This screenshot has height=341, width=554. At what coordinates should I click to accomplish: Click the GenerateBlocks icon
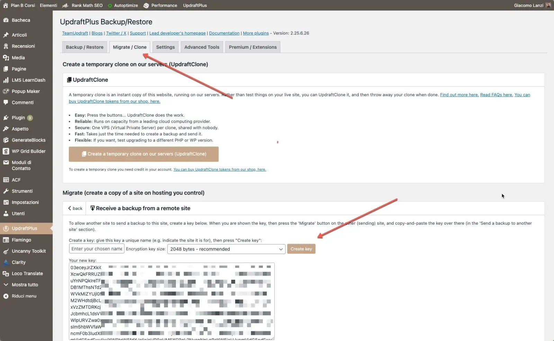pos(6,140)
